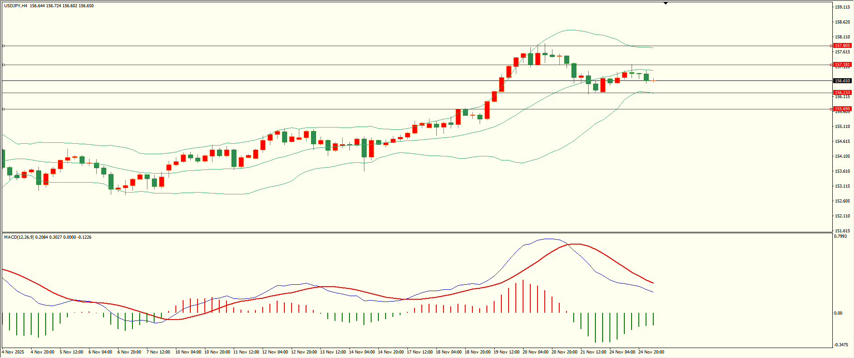Click the black 156.650 current price label

click(842, 81)
